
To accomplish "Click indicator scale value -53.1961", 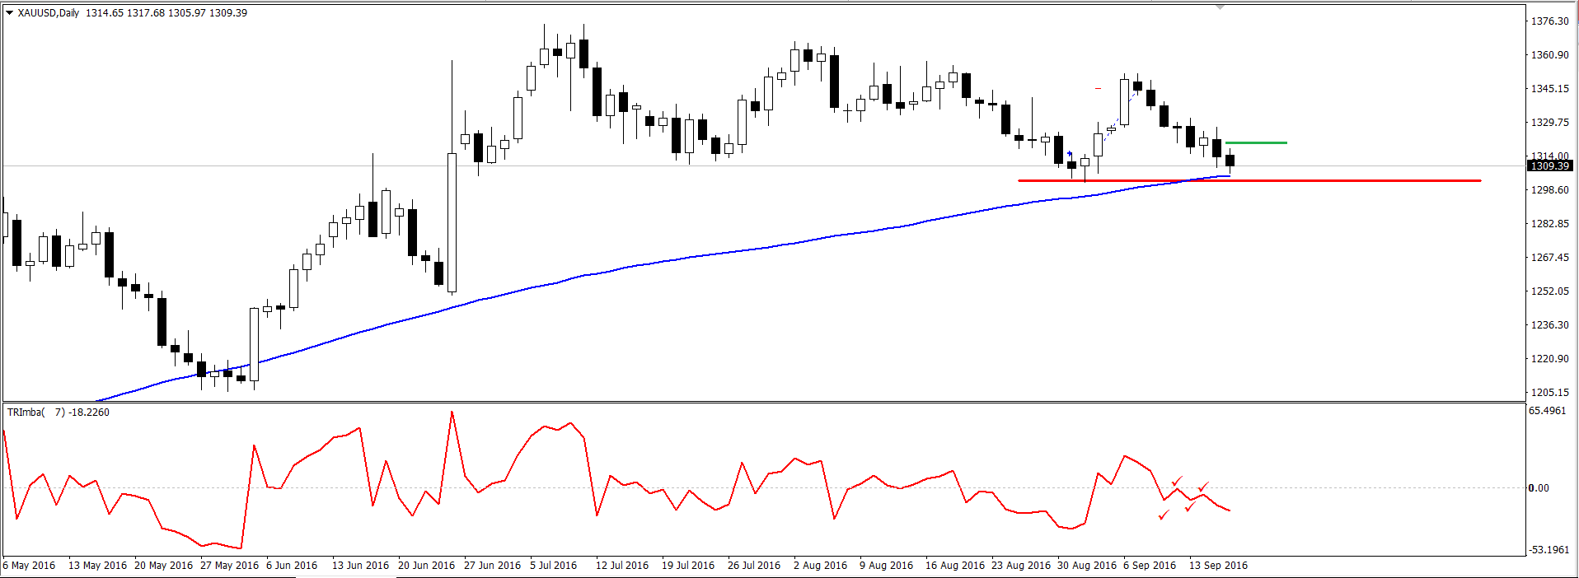I will [x=1549, y=550].
